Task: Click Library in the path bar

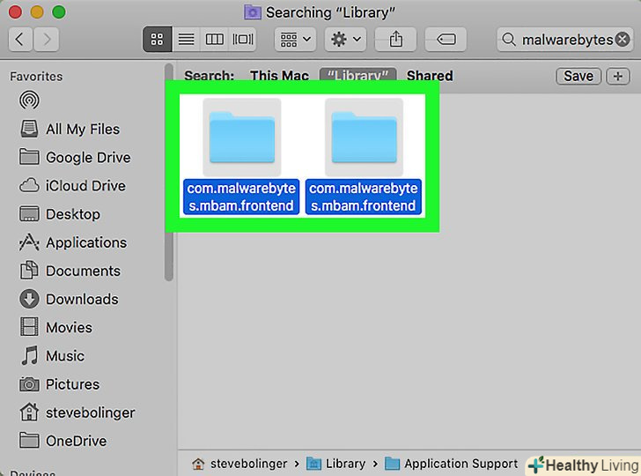Action: click(x=336, y=464)
